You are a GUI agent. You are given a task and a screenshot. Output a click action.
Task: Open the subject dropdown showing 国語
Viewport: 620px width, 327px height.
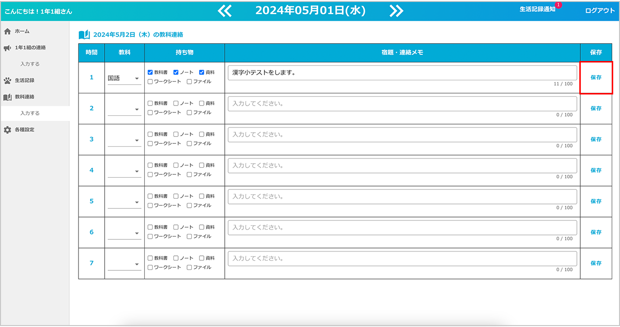pos(124,78)
